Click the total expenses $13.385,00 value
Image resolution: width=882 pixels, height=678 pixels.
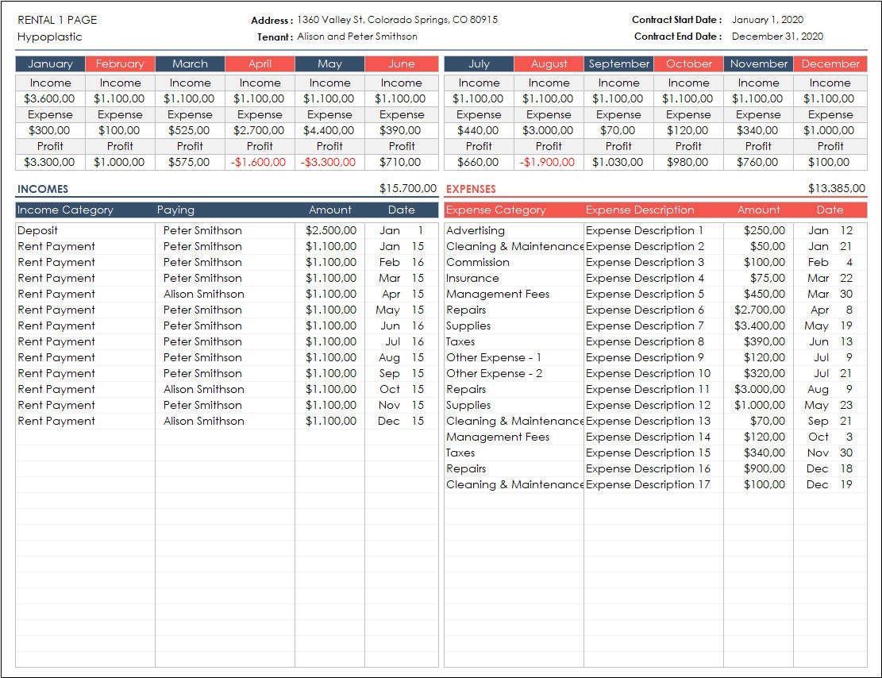[837, 188]
